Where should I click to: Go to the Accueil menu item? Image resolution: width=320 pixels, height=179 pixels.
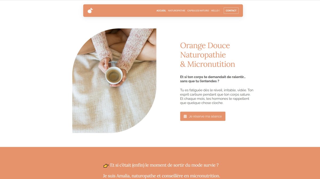161,11
